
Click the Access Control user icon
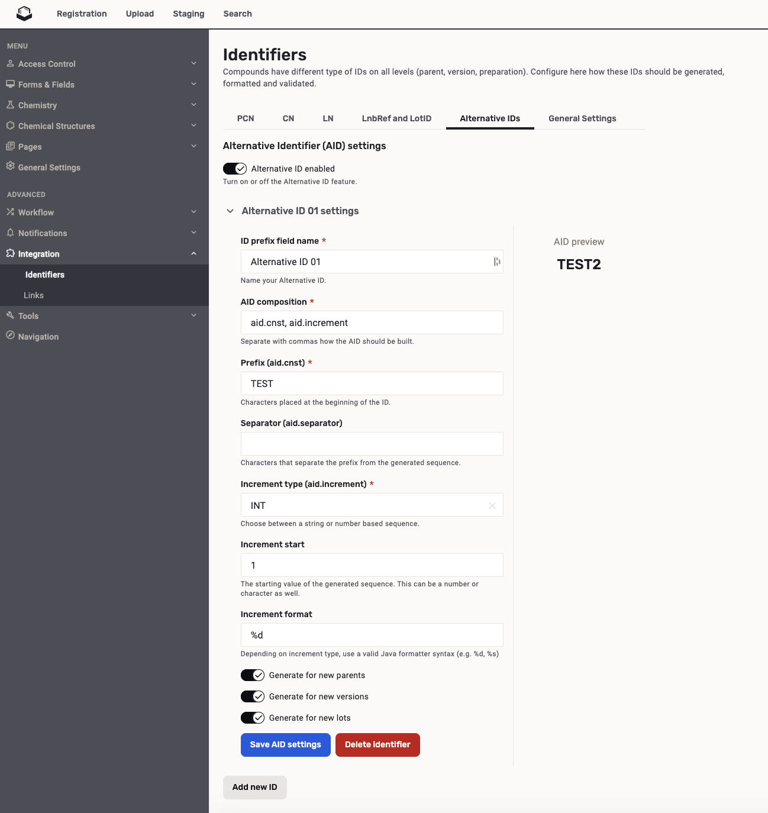pos(10,63)
